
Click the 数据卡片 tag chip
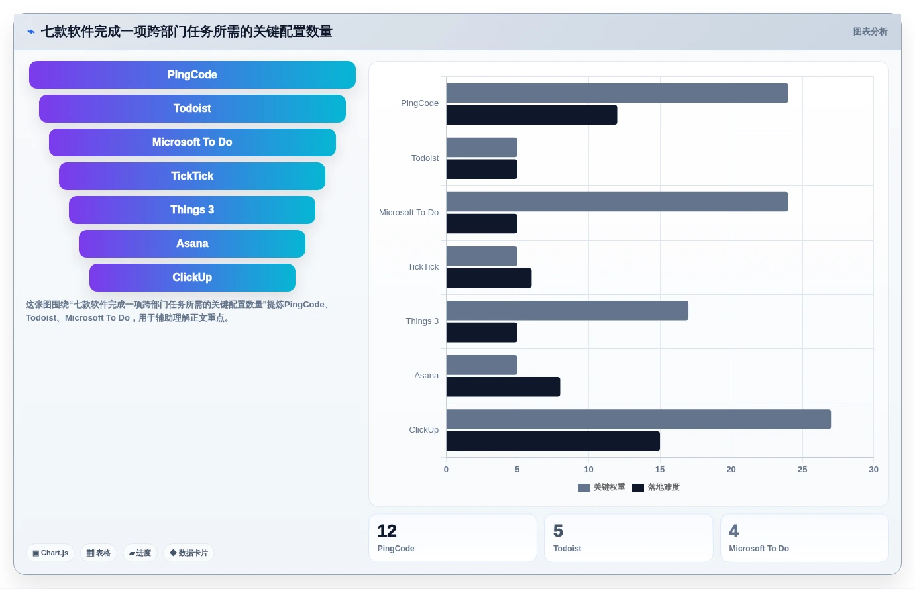click(189, 553)
